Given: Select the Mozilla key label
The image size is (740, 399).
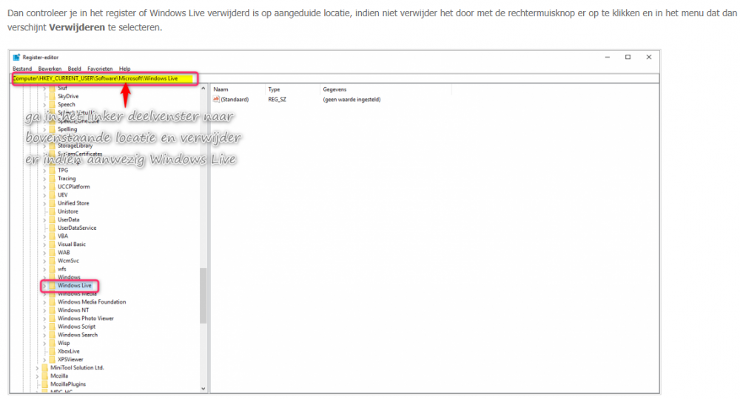Looking at the screenshot, I should tap(59, 376).
